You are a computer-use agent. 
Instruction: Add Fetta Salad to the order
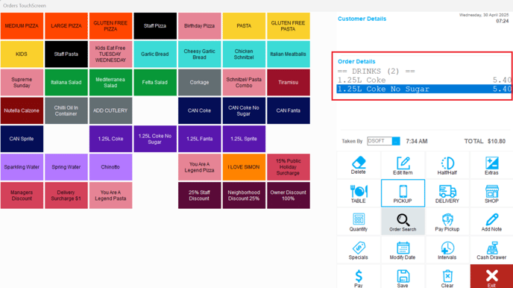tap(155, 83)
